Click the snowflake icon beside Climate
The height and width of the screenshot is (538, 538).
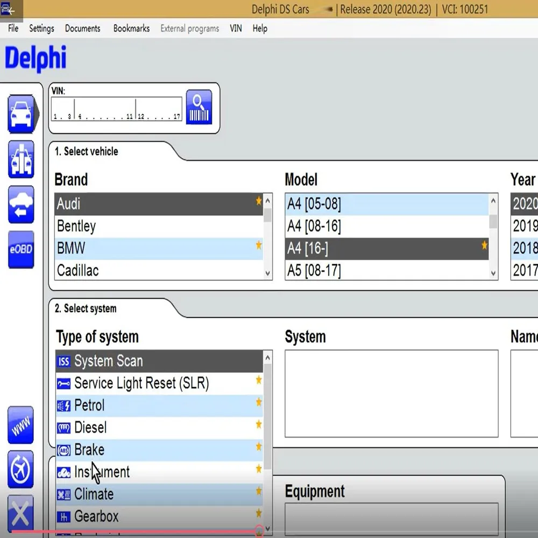click(64, 494)
